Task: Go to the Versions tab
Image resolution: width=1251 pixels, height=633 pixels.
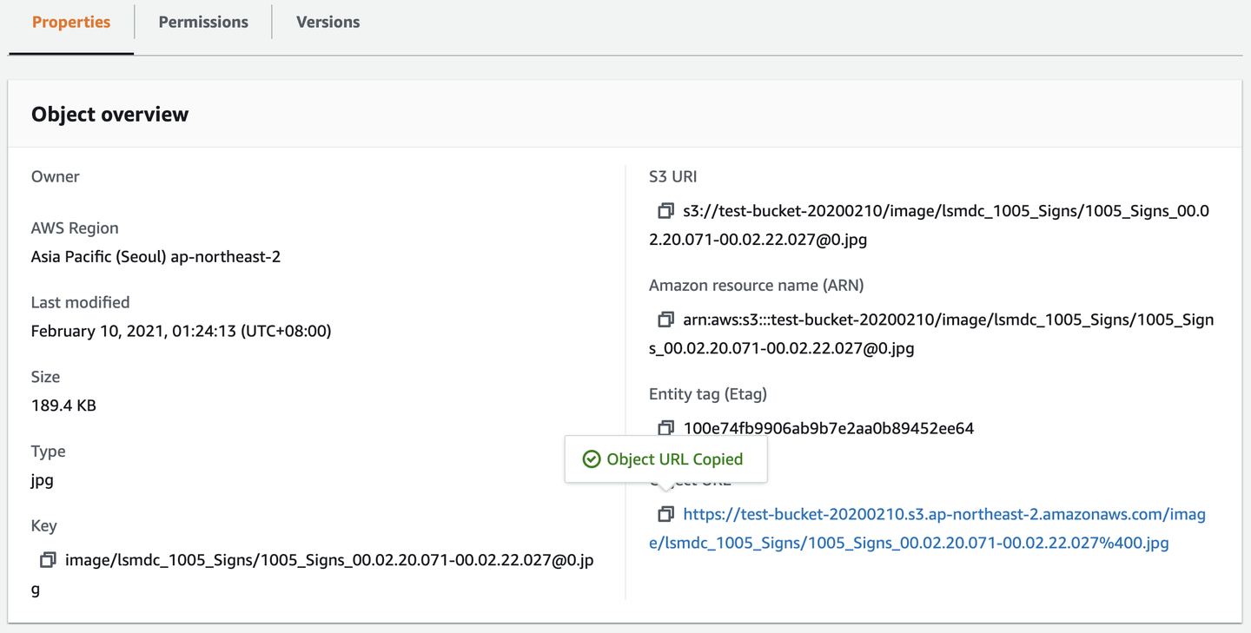Action: coord(328,23)
